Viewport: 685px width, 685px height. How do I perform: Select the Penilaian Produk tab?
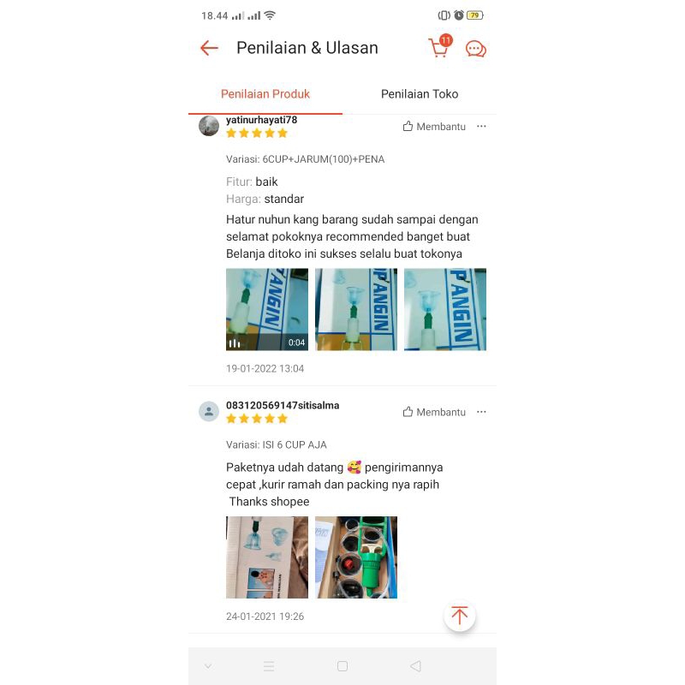pyautogui.click(x=265, y=94)
